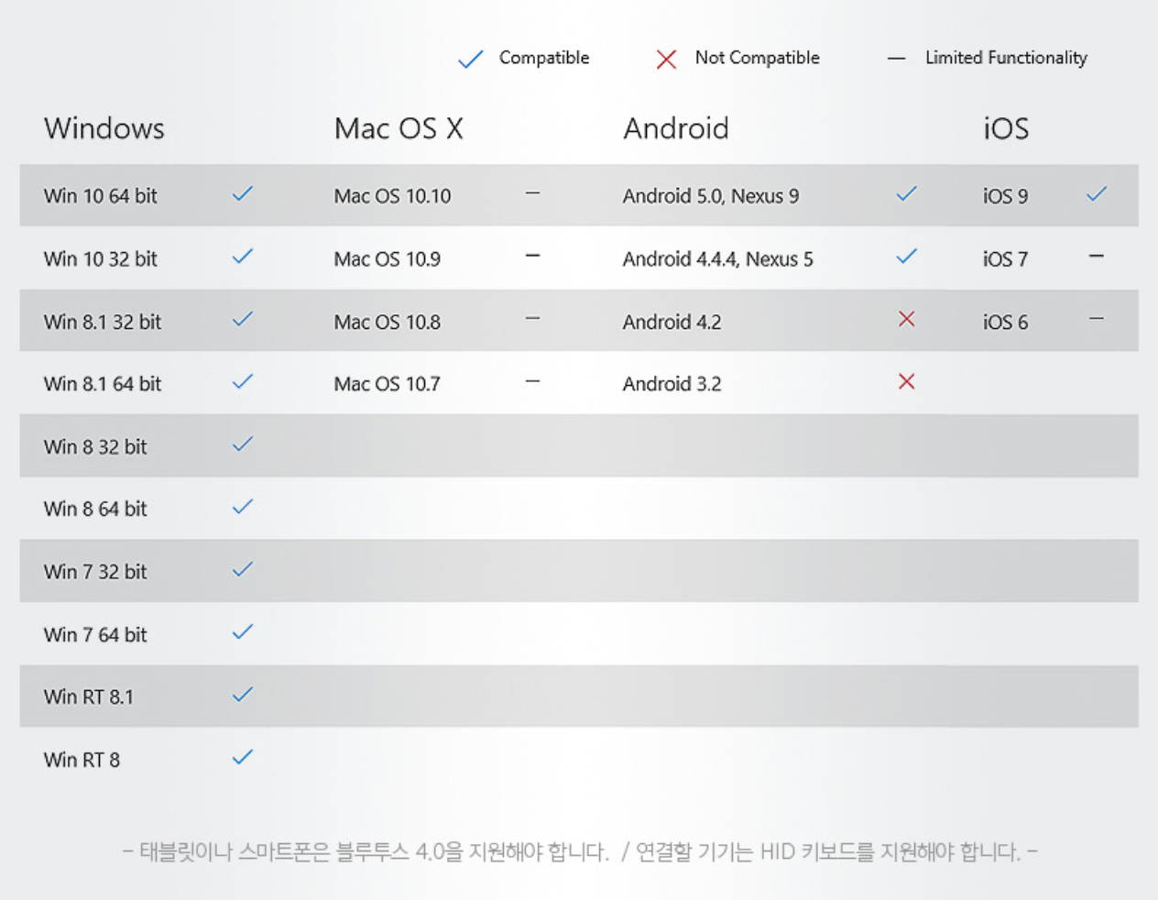This screenshot has height=900, width=1158.
Task: Click the Android column heading
Action: pyautogui.click(x=676, y=128)
